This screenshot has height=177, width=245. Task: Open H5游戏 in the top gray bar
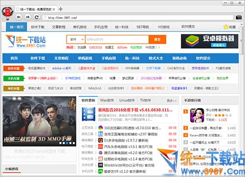[x=164, y=27]
